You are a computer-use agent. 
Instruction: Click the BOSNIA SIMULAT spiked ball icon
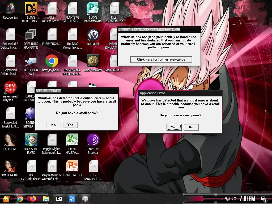pos(30,114)
